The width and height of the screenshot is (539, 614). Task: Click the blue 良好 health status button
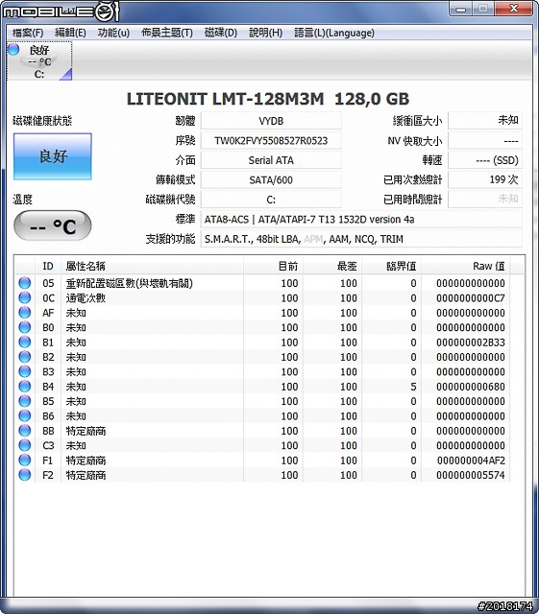[53, 156]
